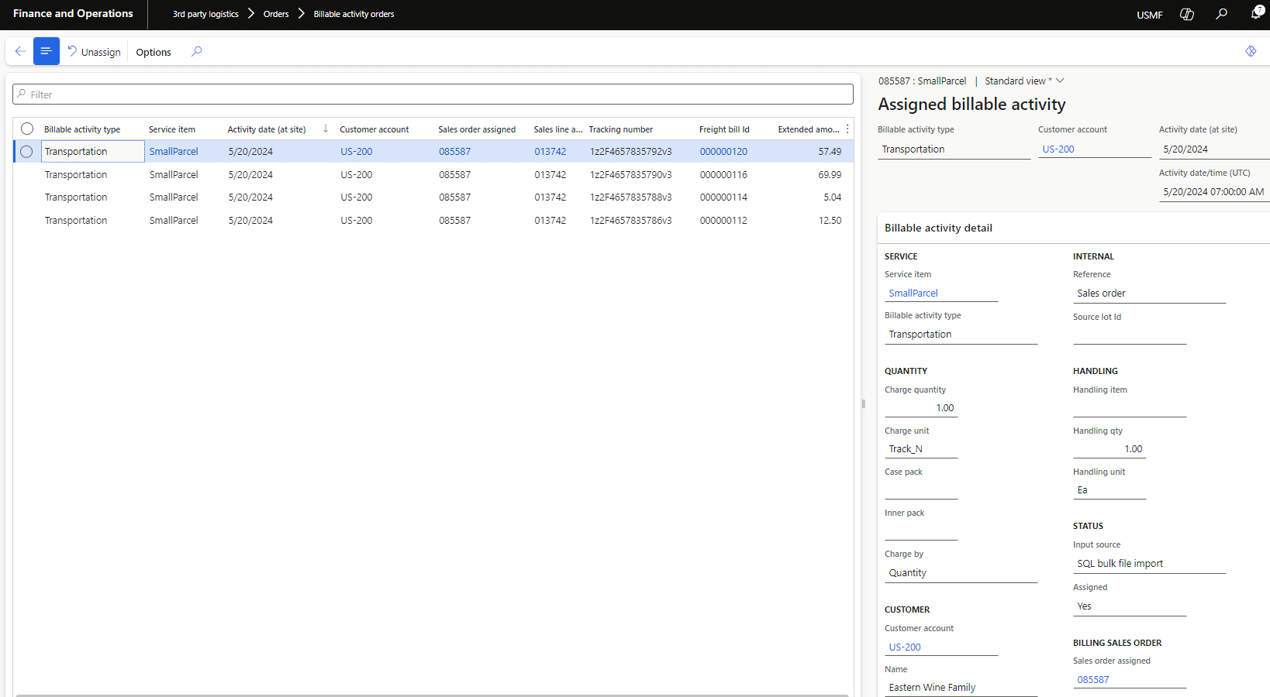Click the Charge unit Track_N field

(921, 449)
